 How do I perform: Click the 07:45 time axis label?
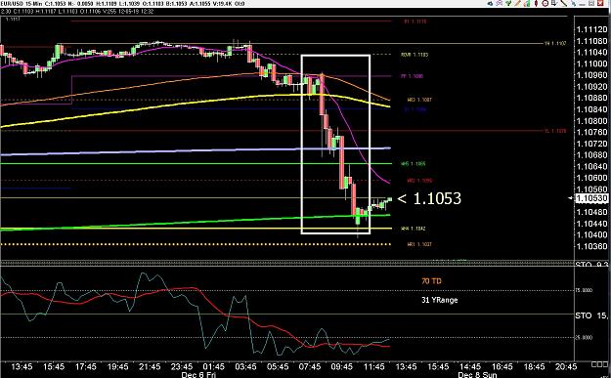[310, 366]
